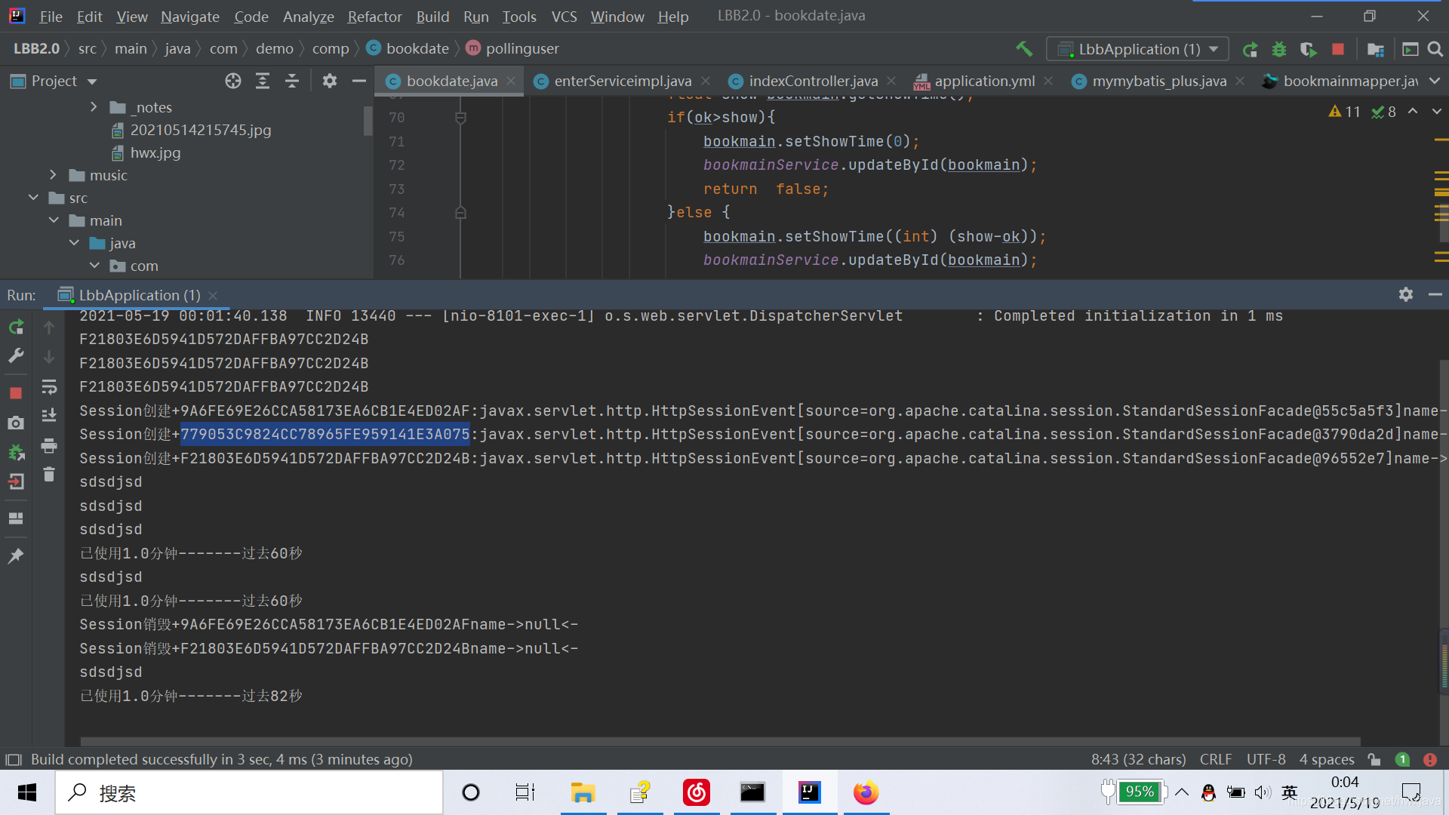Click the Build project hammer icon
Viewport: 1449px width, 815px height.
point(1024,49)
